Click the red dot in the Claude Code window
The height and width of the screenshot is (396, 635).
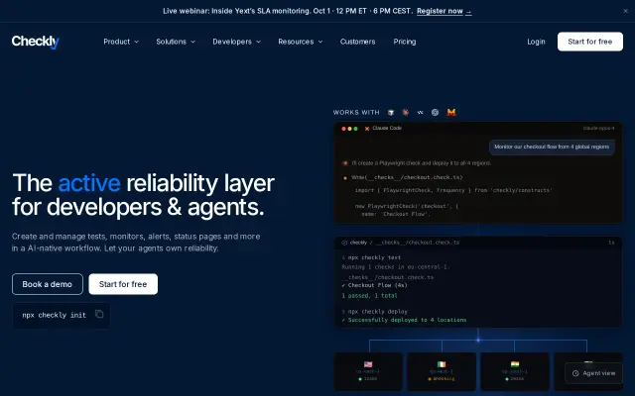point(343,129)
